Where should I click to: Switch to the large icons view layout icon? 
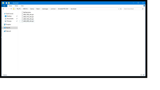(x=144, y=75)
